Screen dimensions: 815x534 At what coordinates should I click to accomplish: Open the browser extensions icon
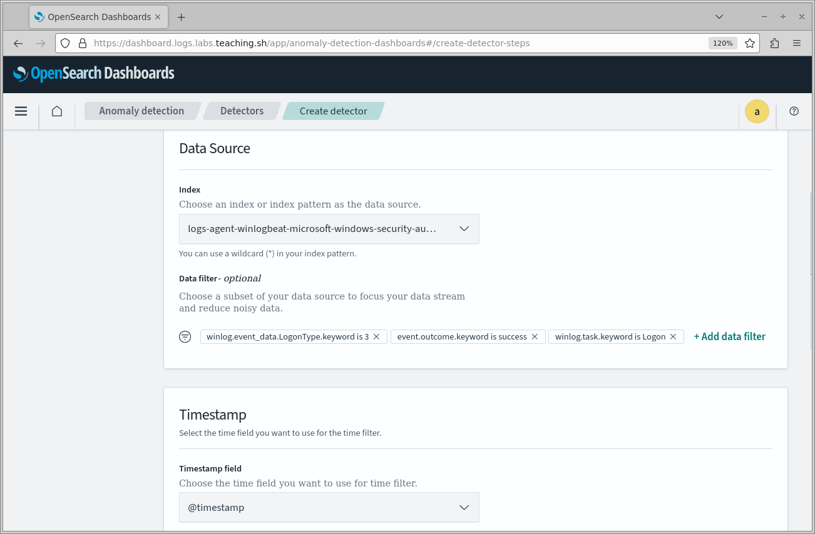tap(774, 43)
